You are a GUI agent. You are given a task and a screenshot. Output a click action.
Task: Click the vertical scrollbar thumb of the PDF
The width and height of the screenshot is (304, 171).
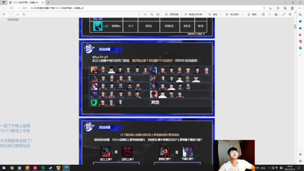click(295, 26)
